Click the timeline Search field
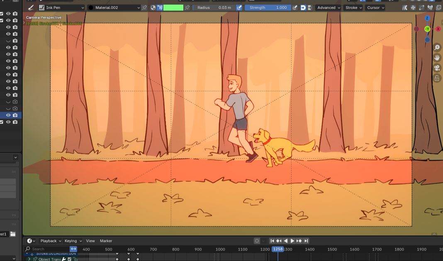The height and width of the screenshot is (261, 443). pos(47,249)
